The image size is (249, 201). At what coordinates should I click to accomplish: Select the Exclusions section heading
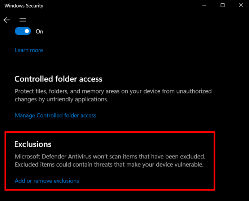tap(33, 144)
